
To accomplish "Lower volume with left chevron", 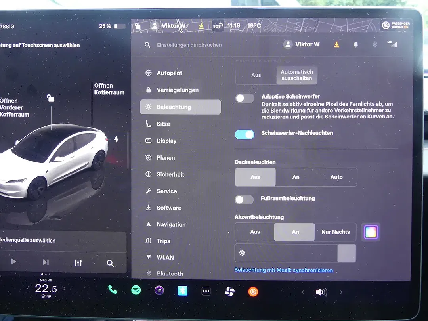I will [303, 292].
